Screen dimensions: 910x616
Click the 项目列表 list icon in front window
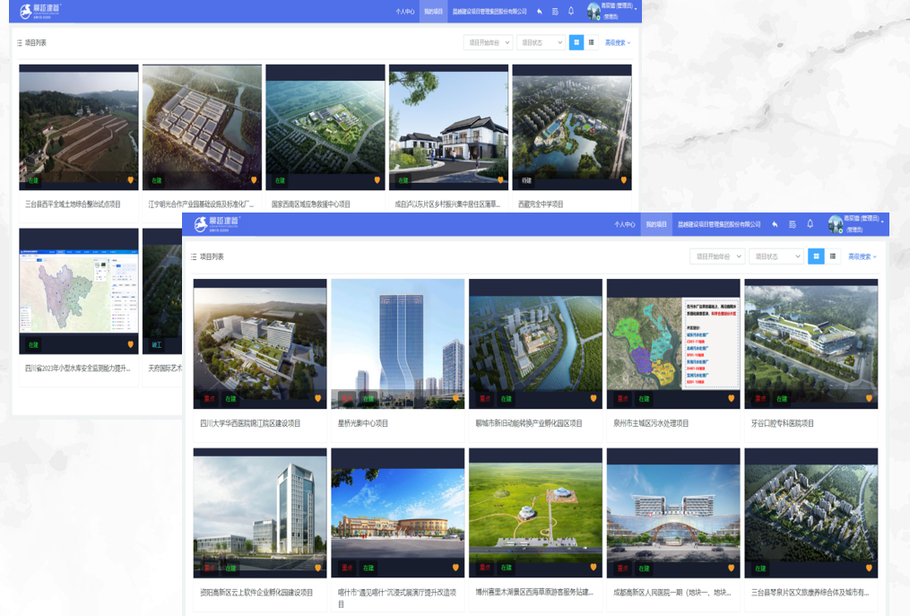pos(194,256)
